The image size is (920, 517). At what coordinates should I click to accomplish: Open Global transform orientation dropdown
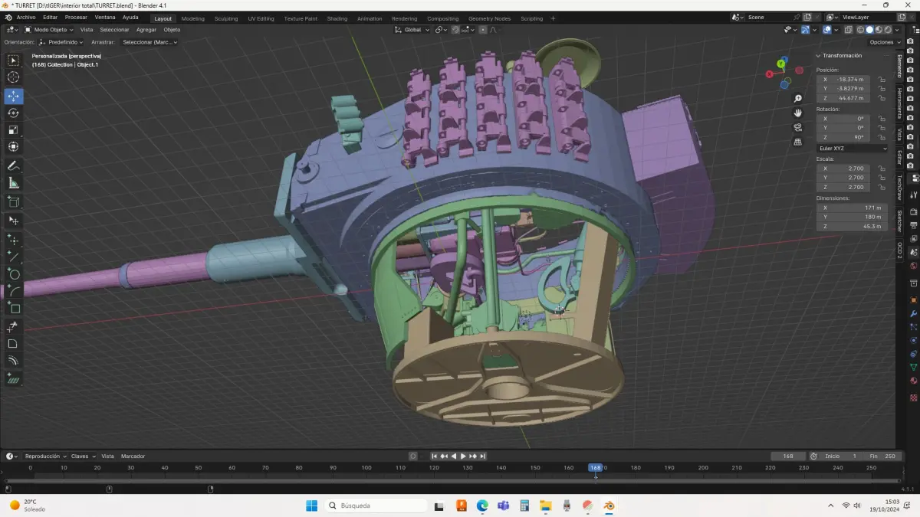point(412,30)
